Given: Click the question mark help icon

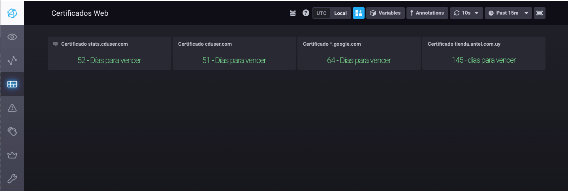Looking at the screenshot, I should [x=306, y=13].
